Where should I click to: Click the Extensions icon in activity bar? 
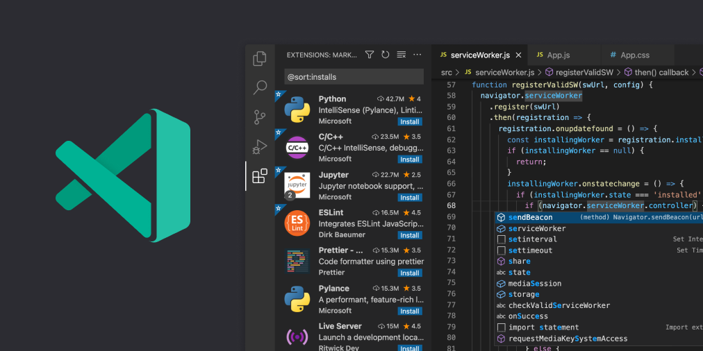260,176
